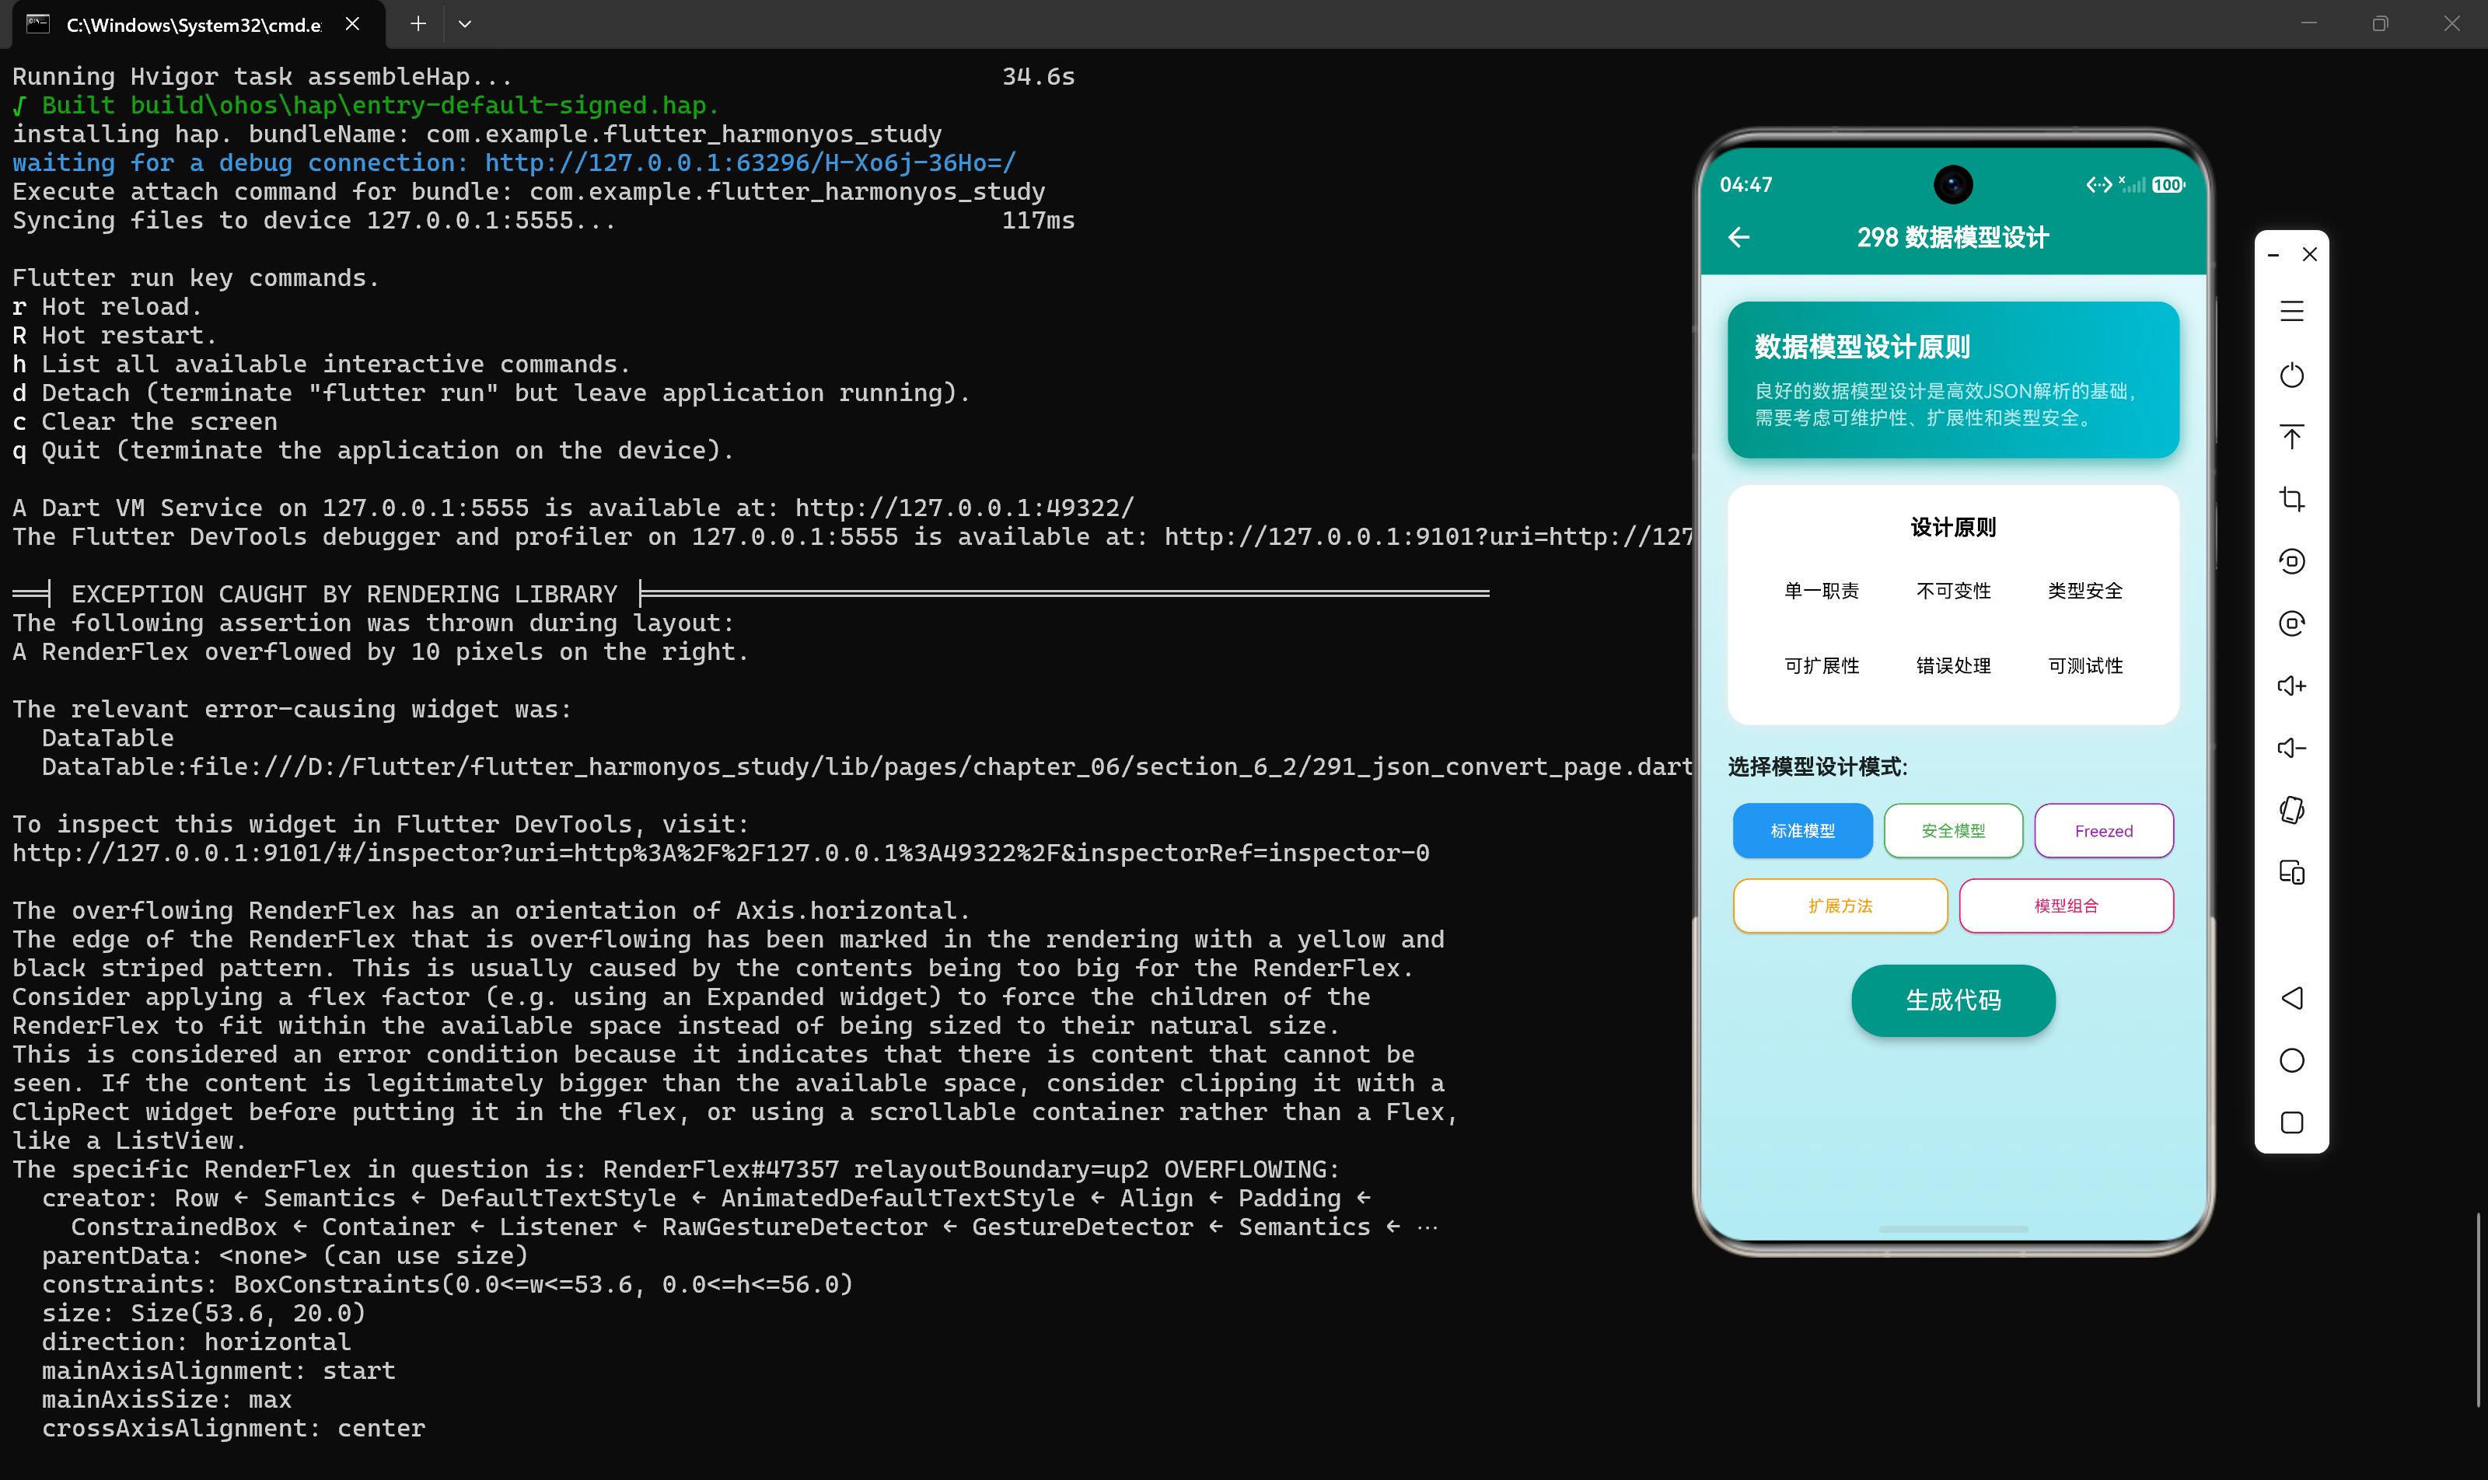This screenshot has height=1480, width=2488.
Task: Tap the battery indicator in phone status bar
Action: coord(2168,184)
